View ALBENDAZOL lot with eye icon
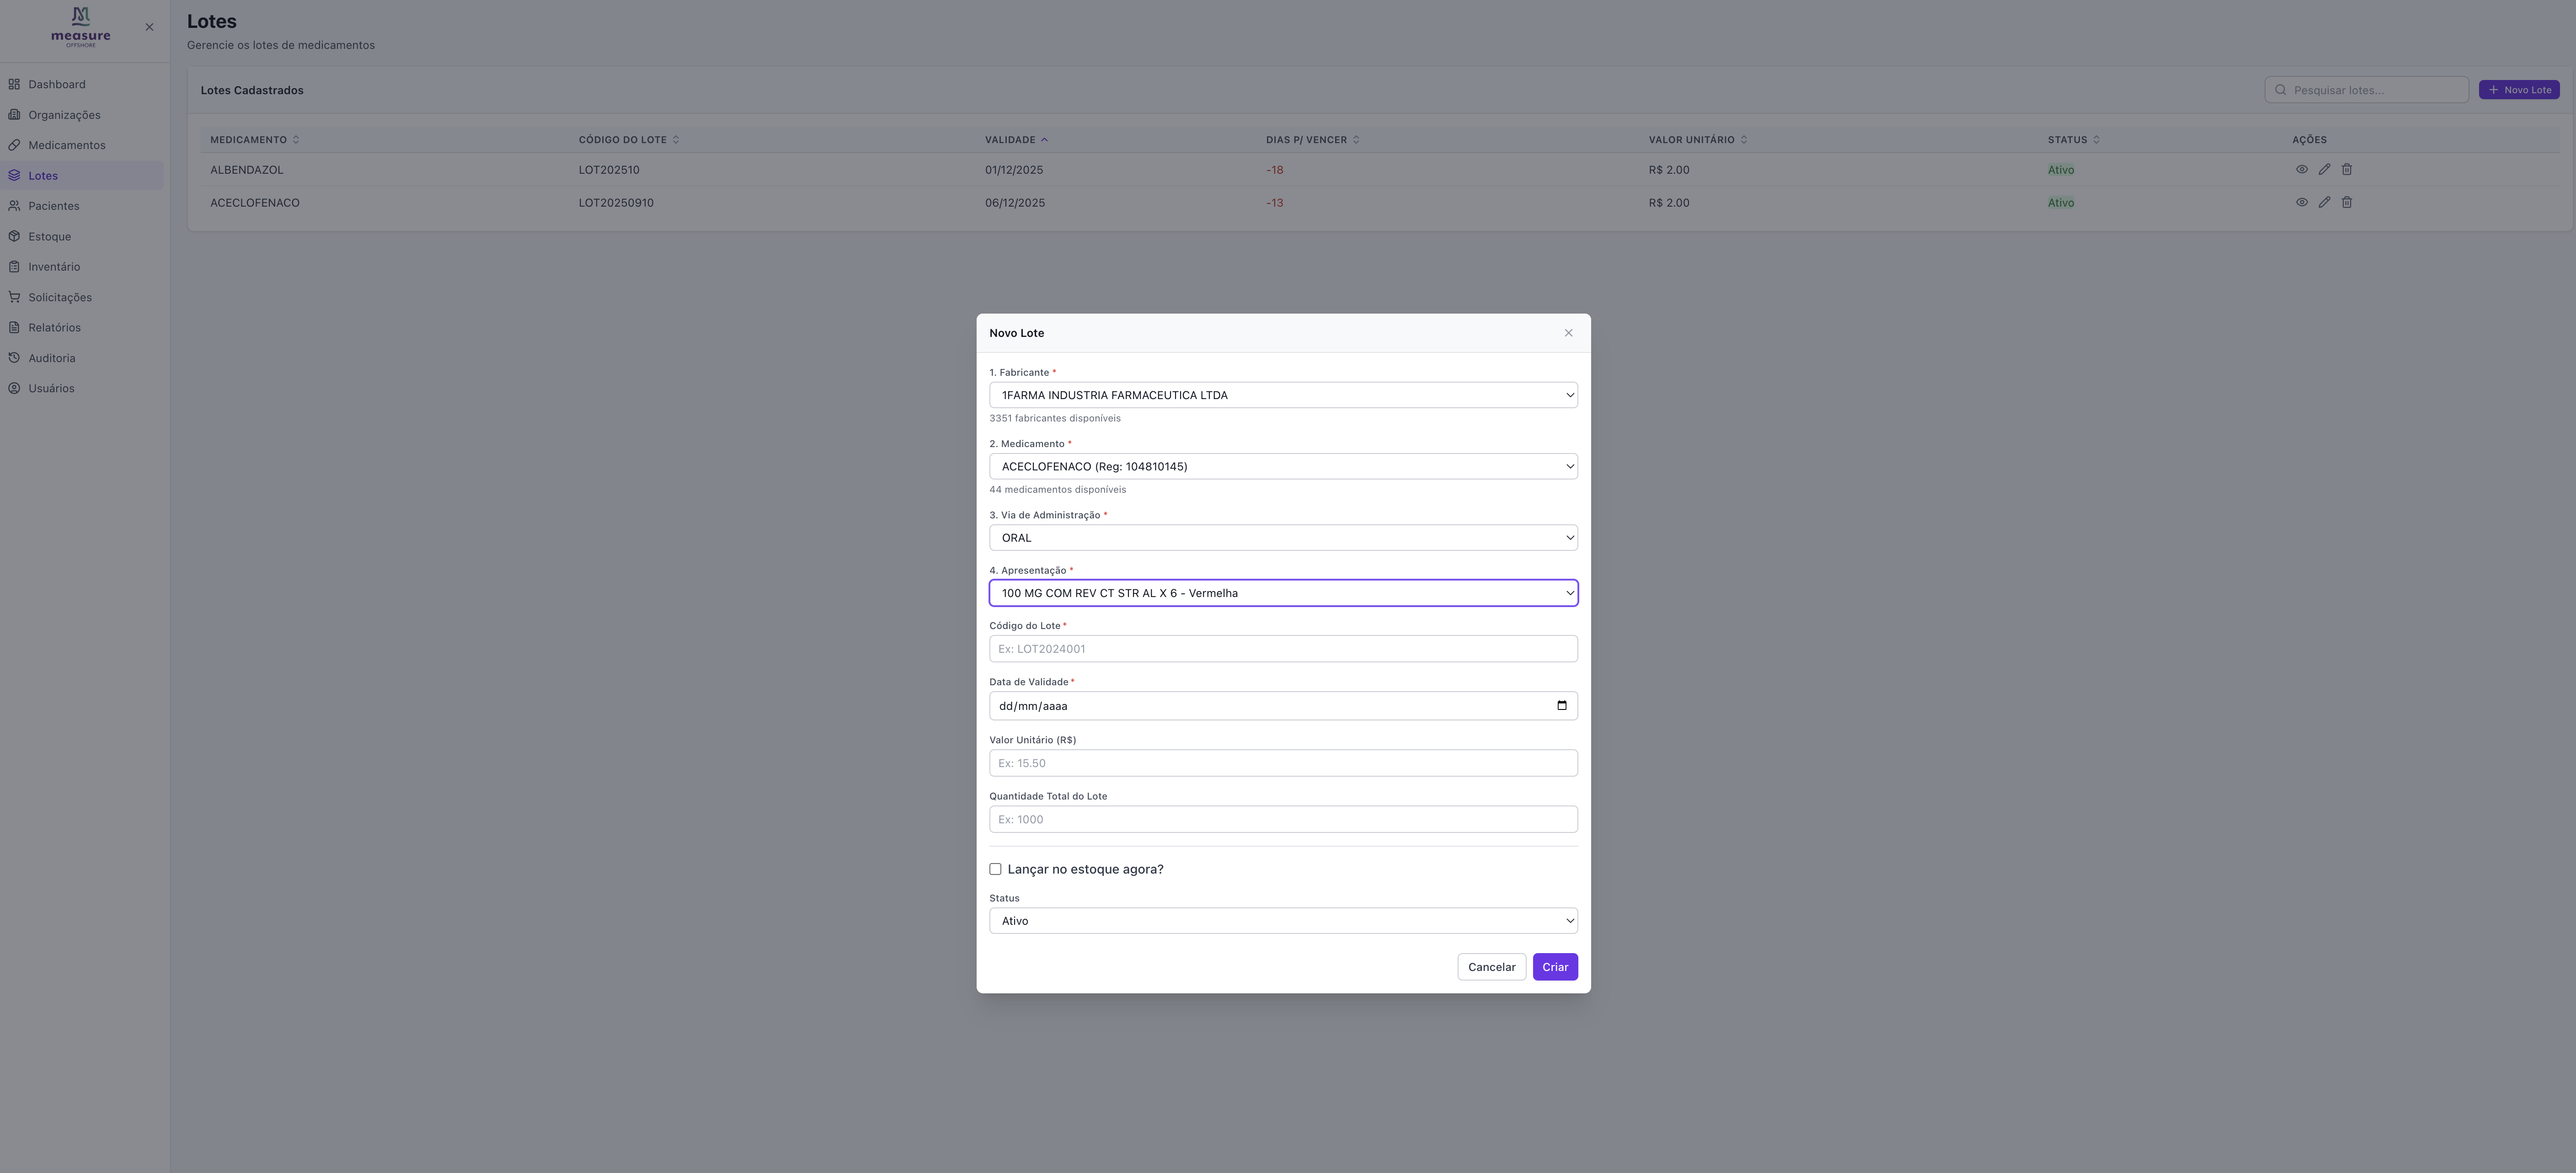The height and width of the screenshot is (1173, 2576). coord(2301,170)
